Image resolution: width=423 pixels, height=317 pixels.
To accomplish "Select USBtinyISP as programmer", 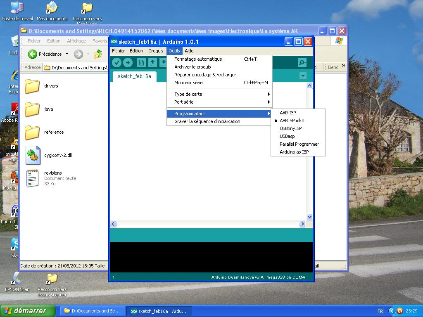I will (x=290, y=128).
